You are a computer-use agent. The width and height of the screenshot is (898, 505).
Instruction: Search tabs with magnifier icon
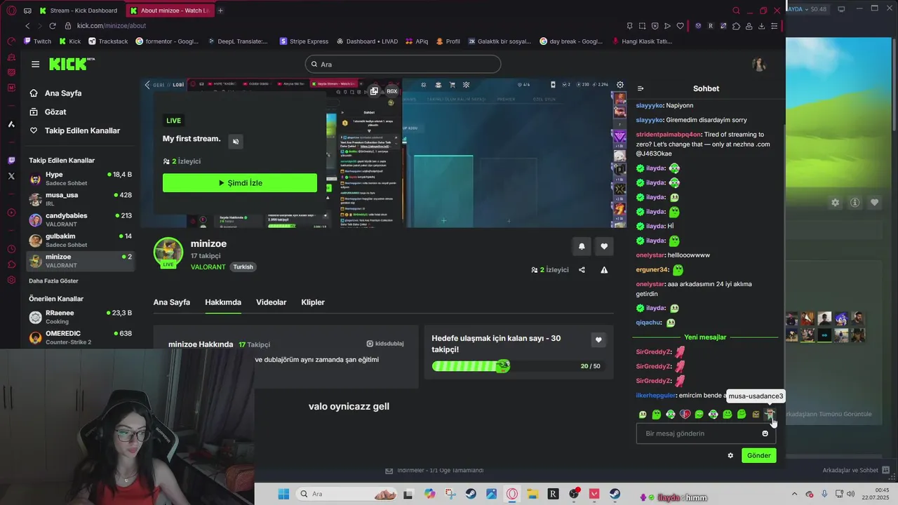tap(736, 11)
